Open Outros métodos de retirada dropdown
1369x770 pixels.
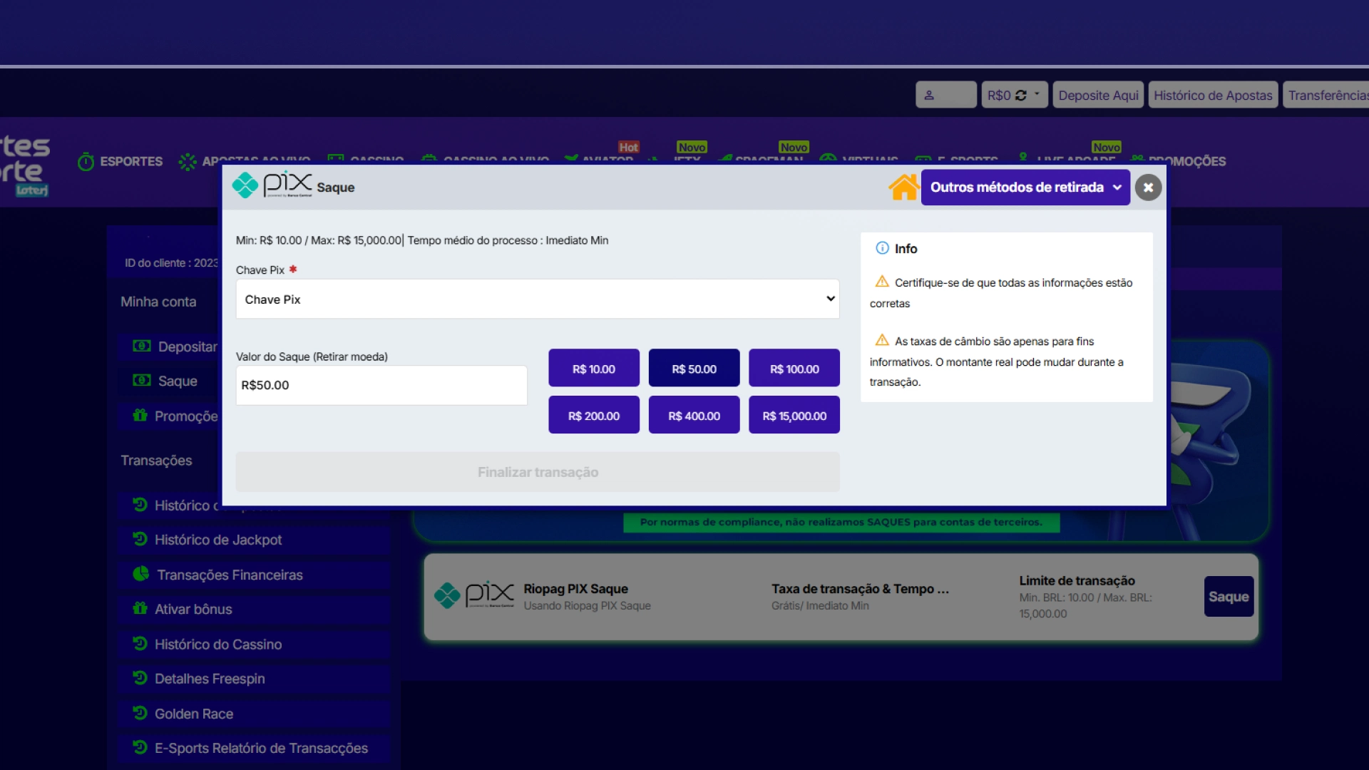1025,188
